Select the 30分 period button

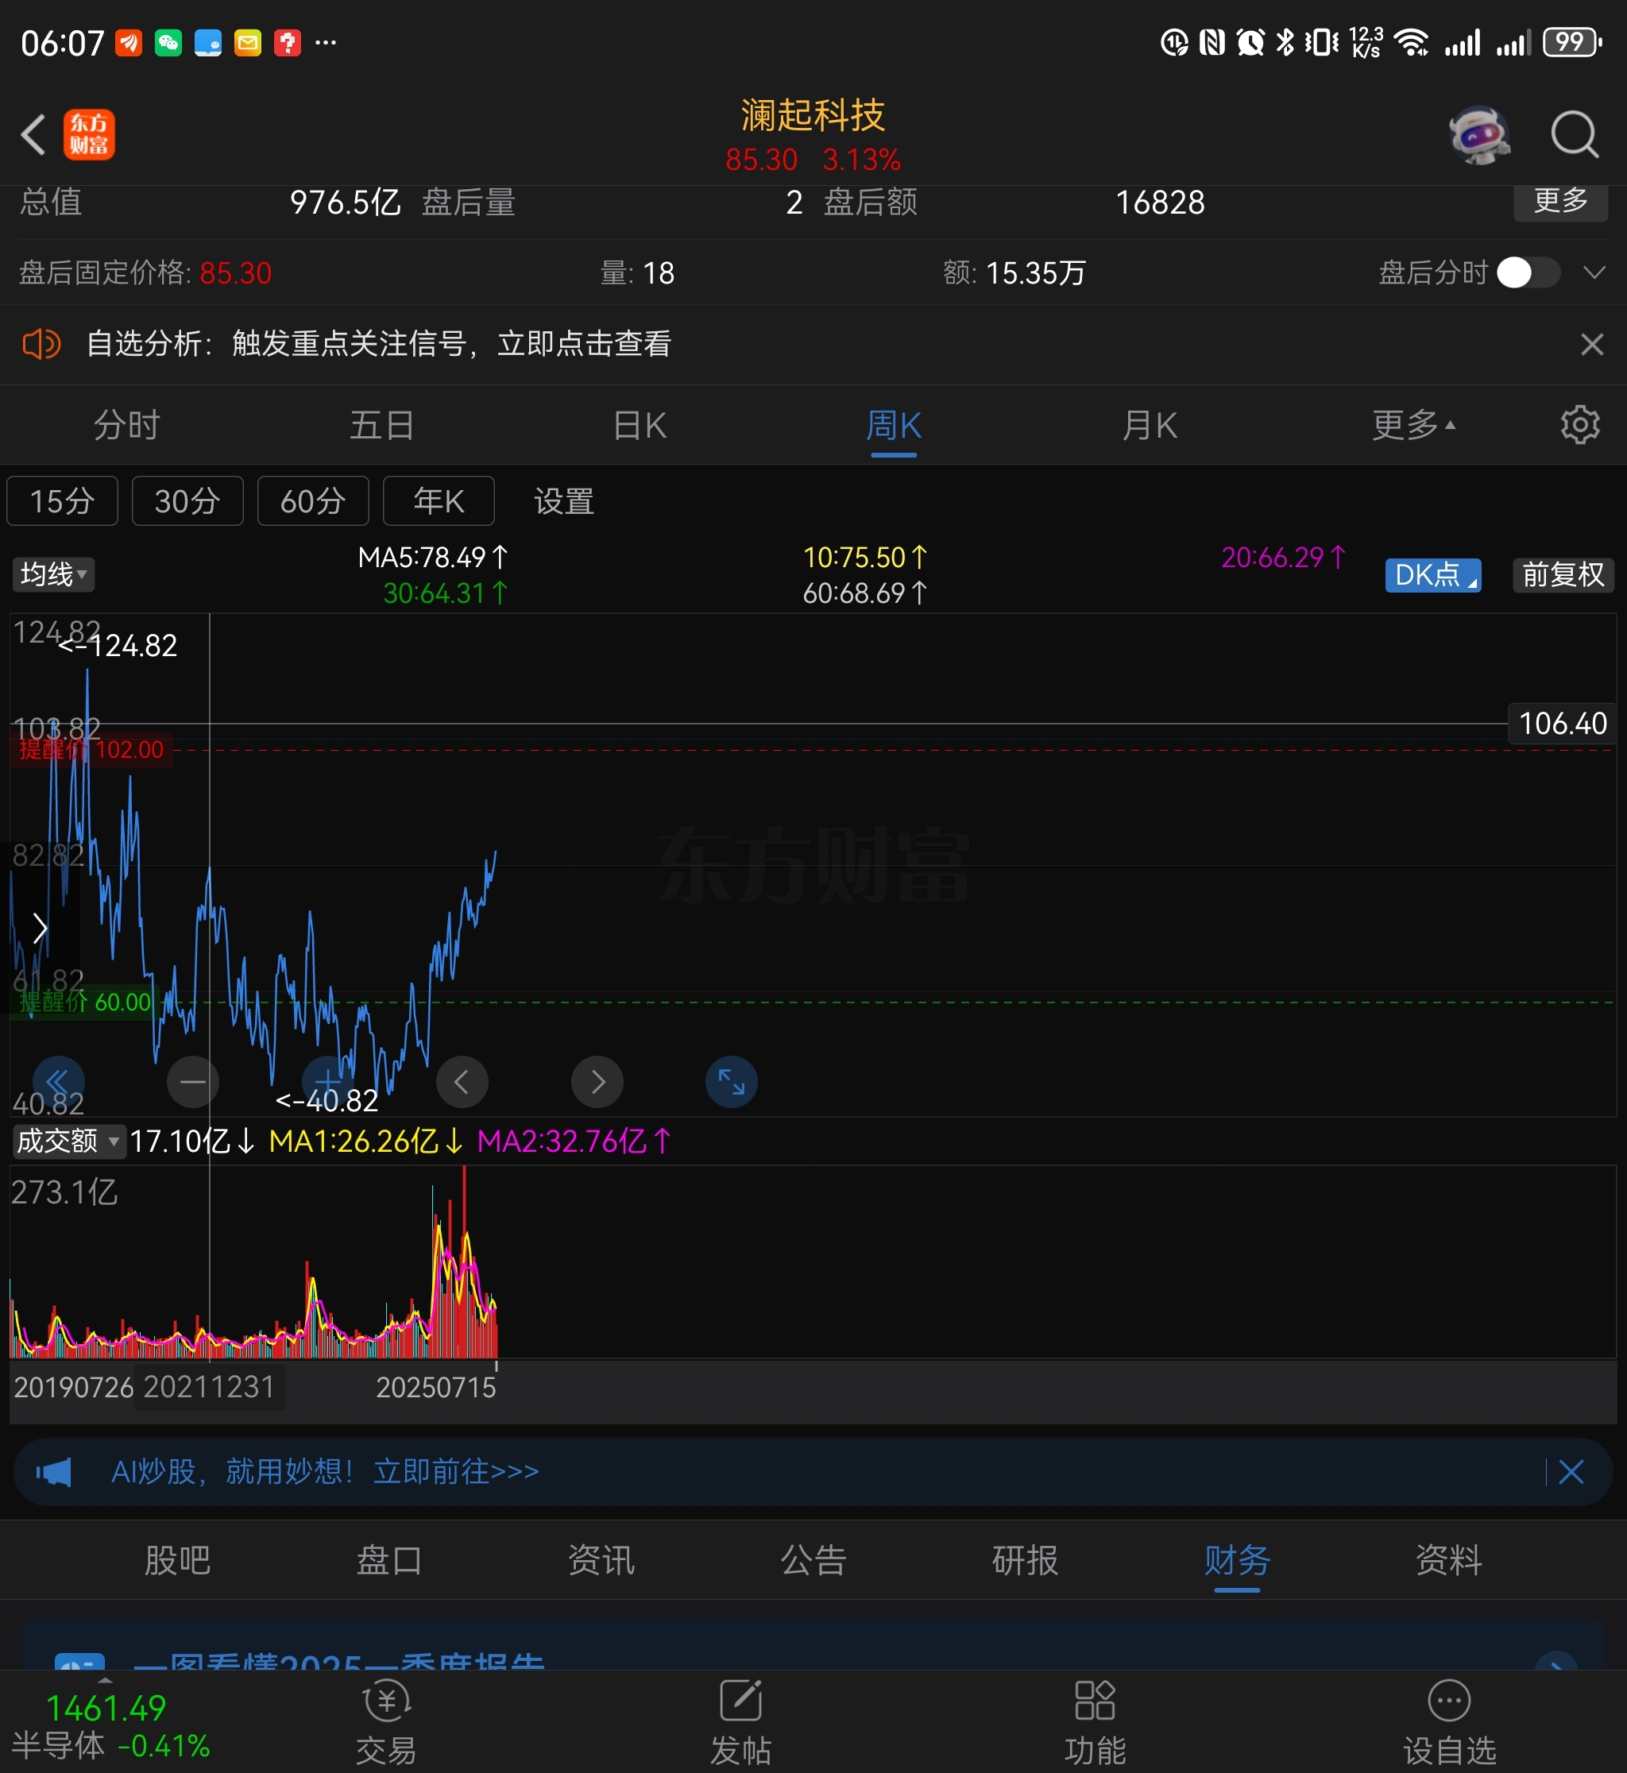187,501
